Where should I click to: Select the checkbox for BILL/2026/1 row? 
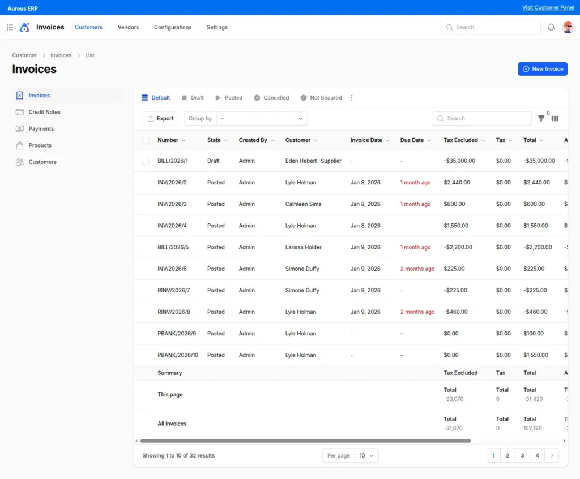146,161
